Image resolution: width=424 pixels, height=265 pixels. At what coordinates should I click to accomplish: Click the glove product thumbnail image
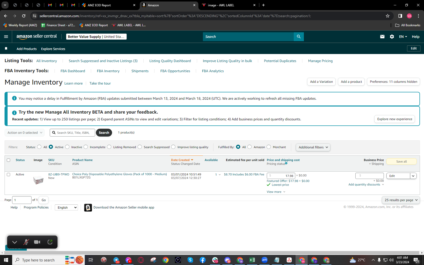tap(38, 180)
